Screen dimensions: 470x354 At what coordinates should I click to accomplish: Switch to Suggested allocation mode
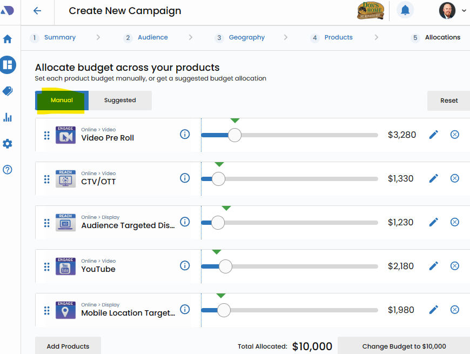tap(120, 101)
